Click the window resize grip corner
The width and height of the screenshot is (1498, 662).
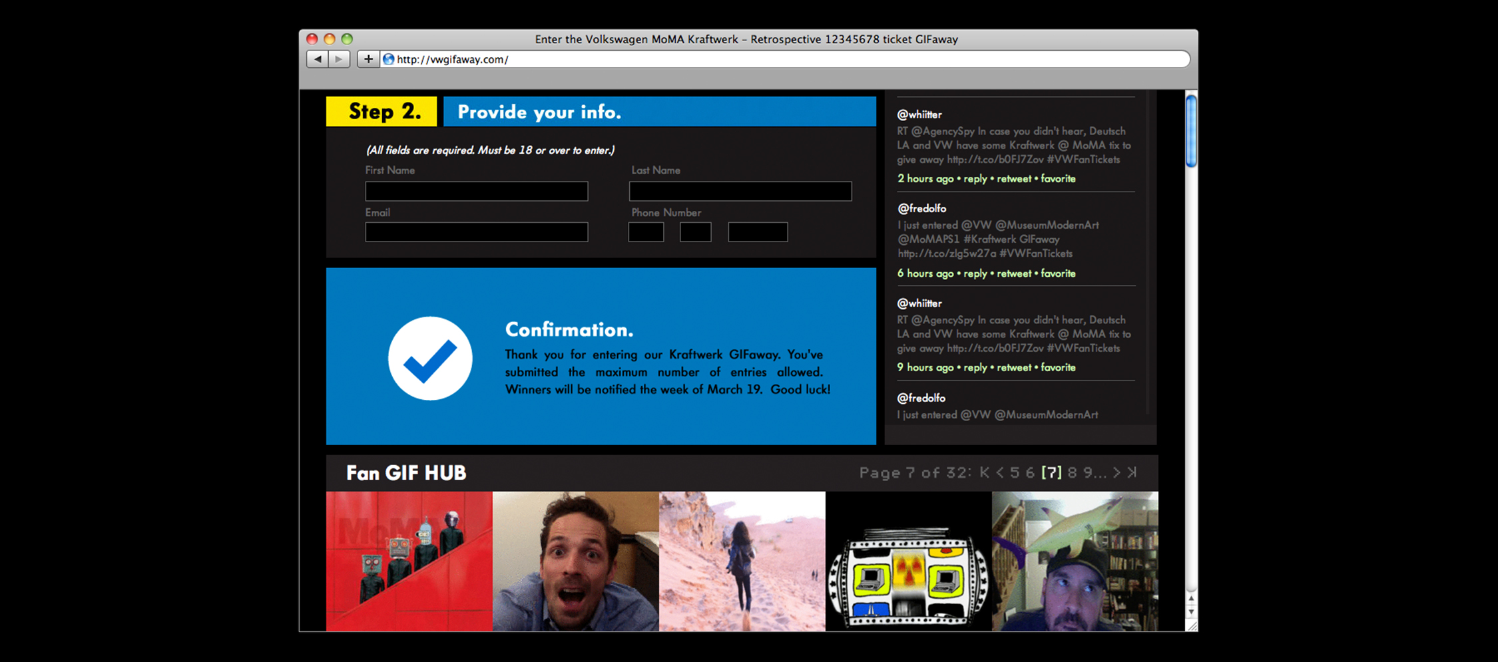1192,625
